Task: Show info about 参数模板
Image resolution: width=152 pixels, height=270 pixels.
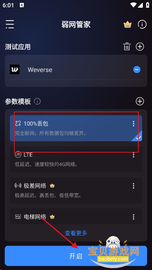Action: pyautogui.click(x=37, y=101)
